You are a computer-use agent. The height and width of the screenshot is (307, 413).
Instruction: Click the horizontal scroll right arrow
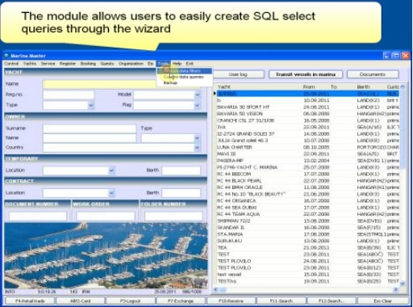pos(396,289)
